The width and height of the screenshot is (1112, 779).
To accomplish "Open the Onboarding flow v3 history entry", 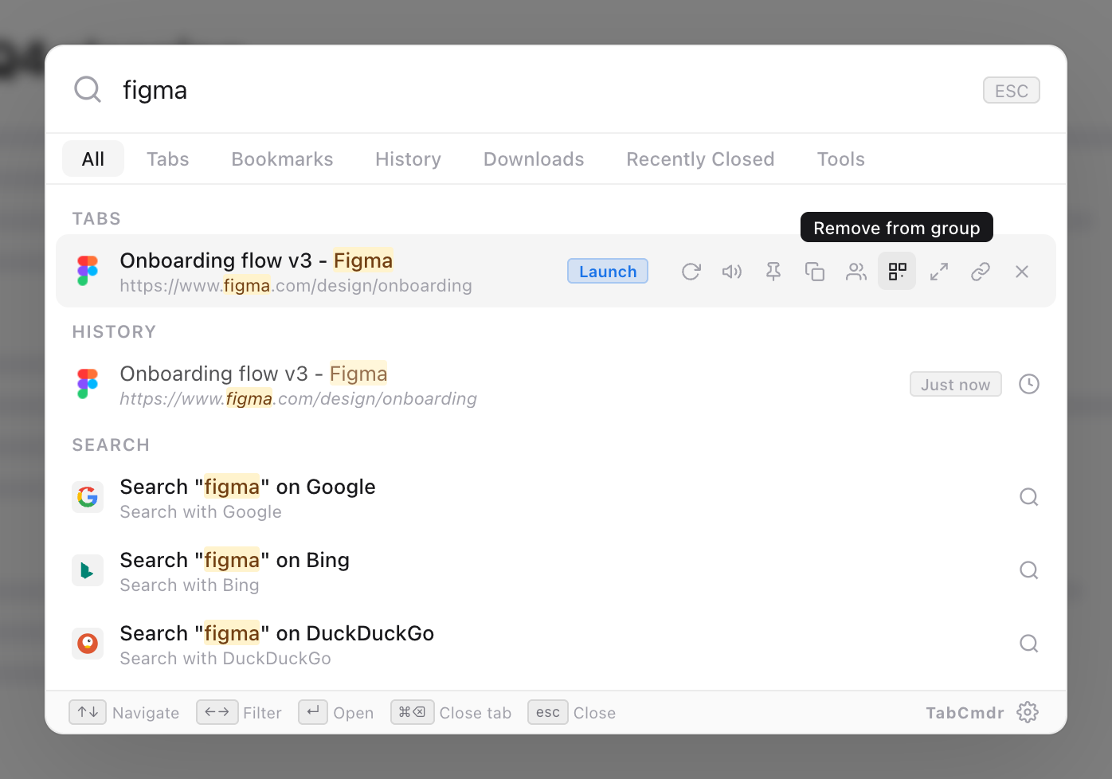I will 556,385.
